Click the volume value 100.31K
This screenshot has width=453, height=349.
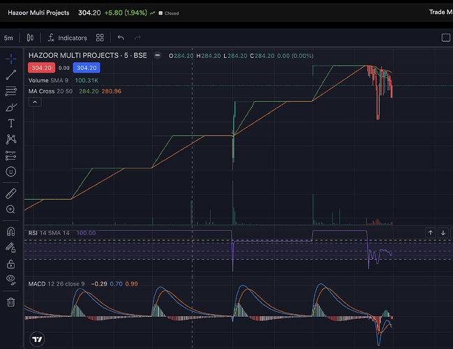click(x=87, y=80)
